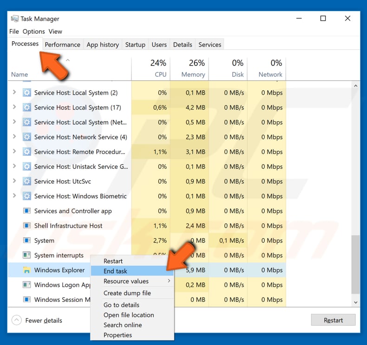367x345 pixels.
Task: Click the 2,7% CPU value for System
Action: [x=160, y=240]
